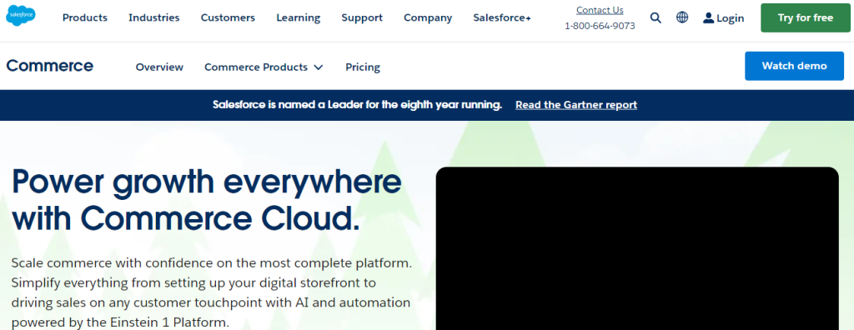The width and height of the screenshot is (854, 330).
Task: Click the Leader for eighth year banner text
Action: point(357,104)
